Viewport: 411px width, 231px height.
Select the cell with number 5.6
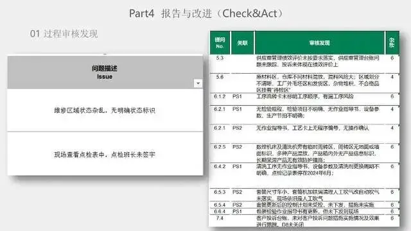[220, 77]
